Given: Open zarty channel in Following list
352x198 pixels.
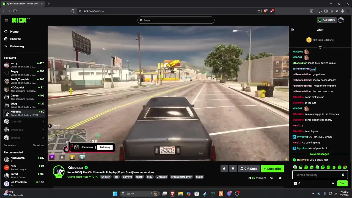Looking at the screenshot, I should (24, 65).
